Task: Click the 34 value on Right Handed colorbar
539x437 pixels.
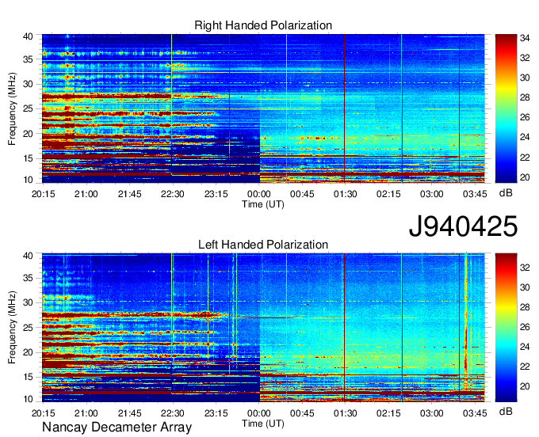Action: pyautogui.click(x=525, y=39)
